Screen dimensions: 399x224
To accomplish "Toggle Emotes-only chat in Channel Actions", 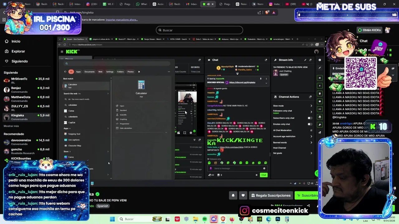I will (x=310, y=124).
